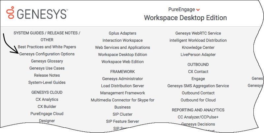The image size is (264, 133).
Task: Click the SYSTEM GUIDES / RELEASE NOTES heading
Action: tap(47, 37)
